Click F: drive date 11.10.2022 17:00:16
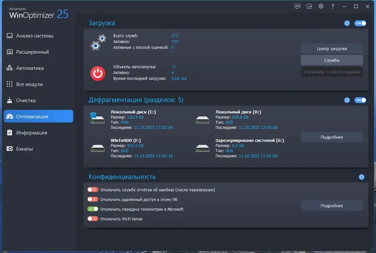The height and width of the screenshot is (253, 376). (153, 156)
